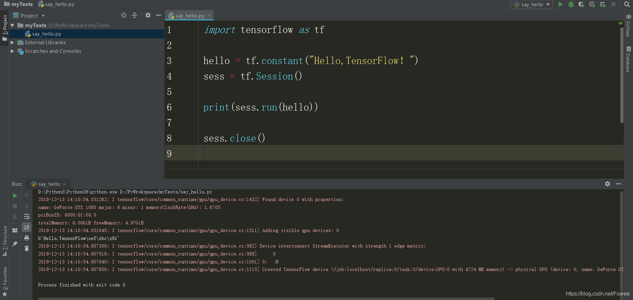Screen dimensions: 633x300
Task: Rerun say_hello from the Run panel
Action: (x=15, y=196)
